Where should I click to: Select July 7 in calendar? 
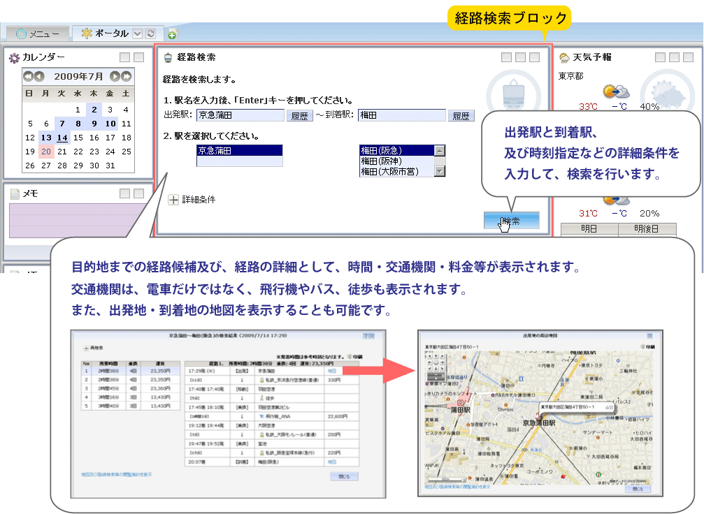pos(62,124)
